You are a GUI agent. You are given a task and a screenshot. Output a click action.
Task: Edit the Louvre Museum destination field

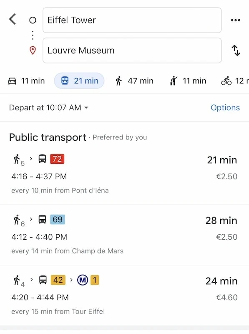click(x=132, y=51)
